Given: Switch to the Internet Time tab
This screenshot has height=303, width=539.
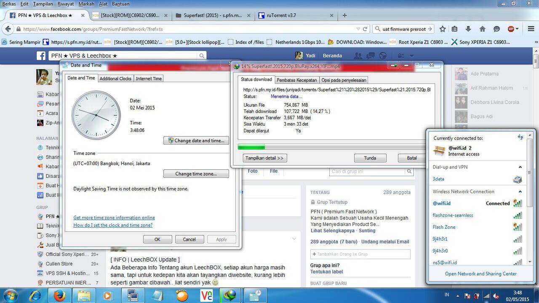Looking at the screenshot, I should pyautogui.click(x=149, y=78).
